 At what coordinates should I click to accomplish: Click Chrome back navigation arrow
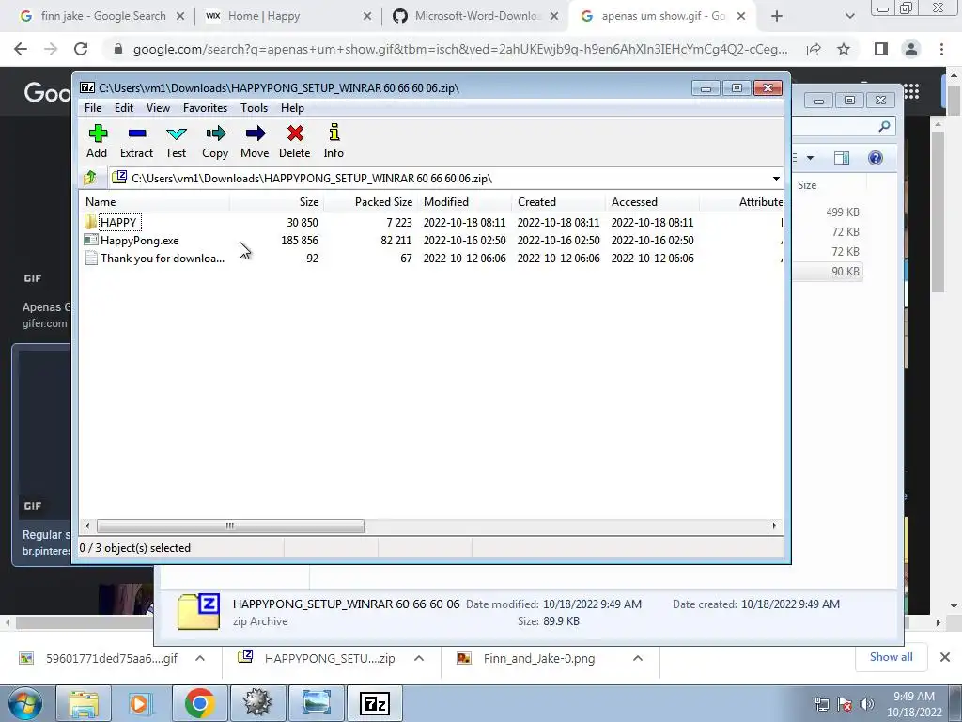click(21, 49)
